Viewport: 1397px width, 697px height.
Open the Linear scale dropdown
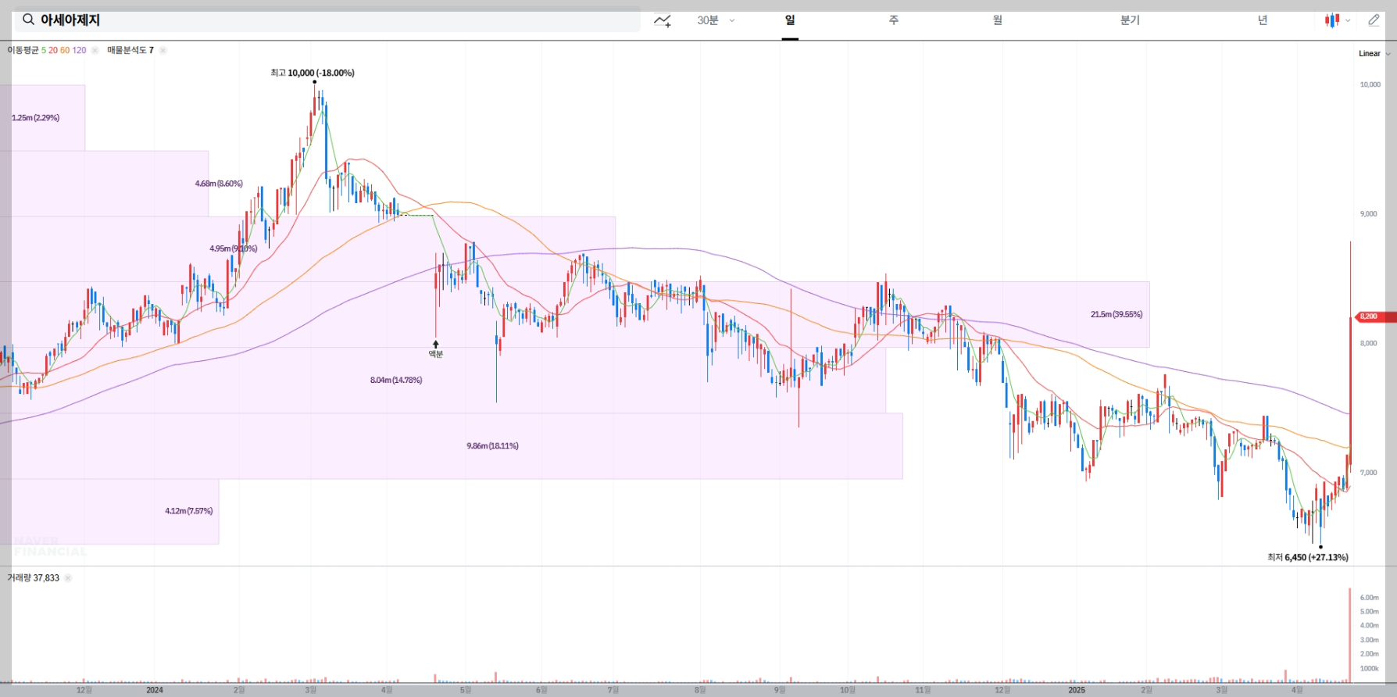pyautogui.click(x=1374, y=54)
